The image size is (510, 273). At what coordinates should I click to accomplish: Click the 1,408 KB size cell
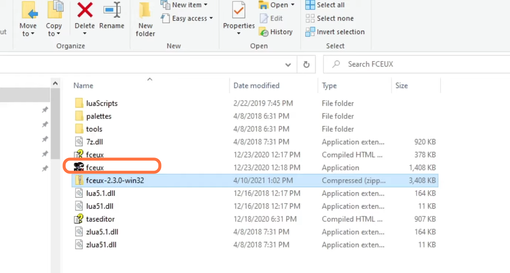point(422,168)
